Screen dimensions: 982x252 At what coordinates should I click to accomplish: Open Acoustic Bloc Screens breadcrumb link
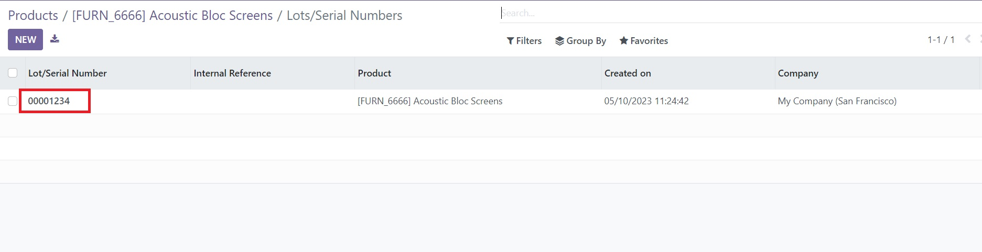click(172, 15)
